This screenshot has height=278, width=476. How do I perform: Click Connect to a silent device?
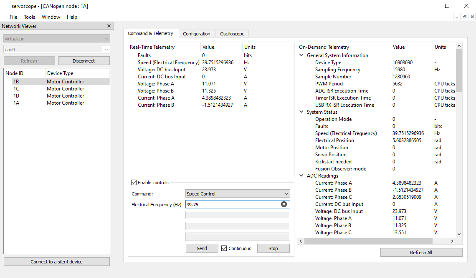(56, 261)
